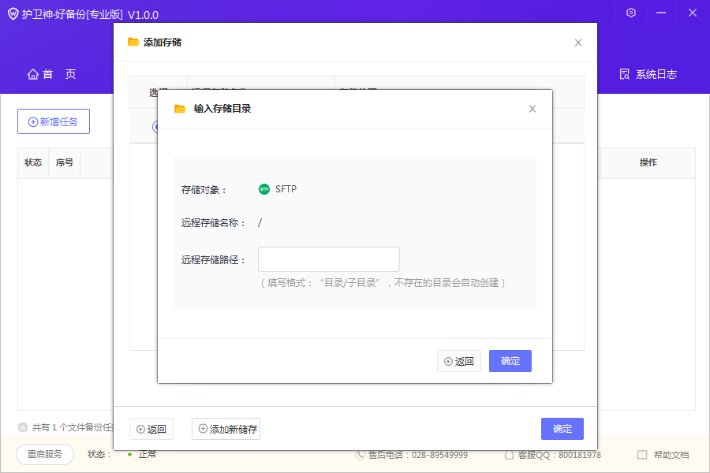The width and height of the screenshot is (710, 473).
Task: Click the bar chart icon beside 共有 1 个文件备份
Action: pos(23,427)
